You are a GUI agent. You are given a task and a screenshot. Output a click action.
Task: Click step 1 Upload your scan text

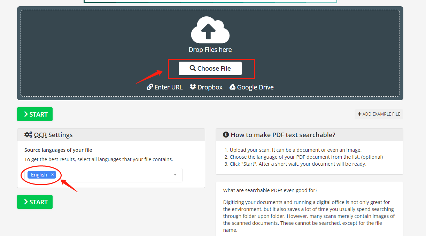pos(295,150)
